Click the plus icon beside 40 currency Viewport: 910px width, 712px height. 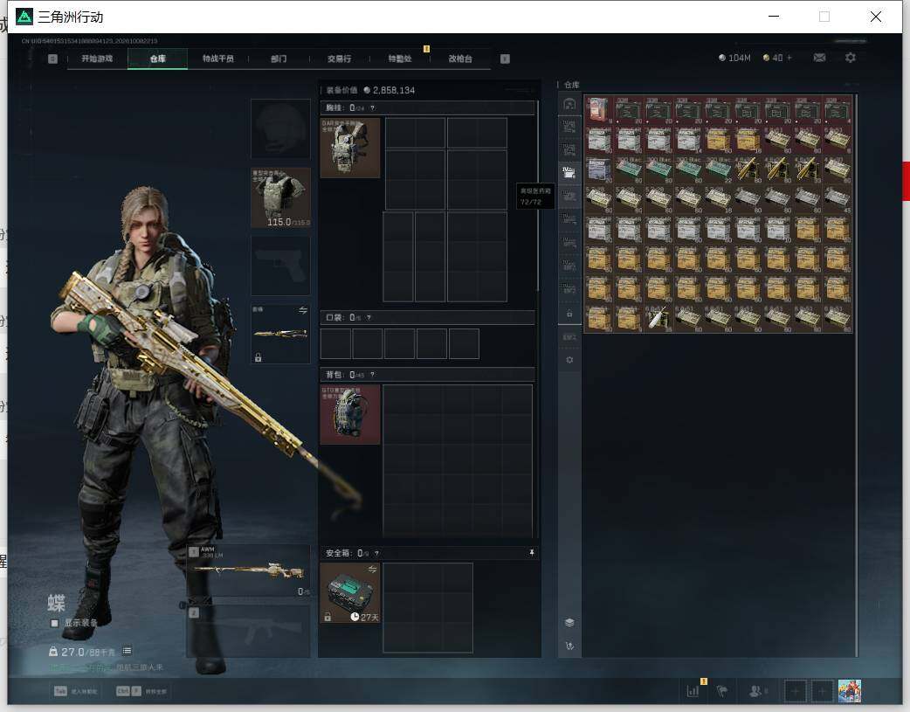tap(789, 58)
